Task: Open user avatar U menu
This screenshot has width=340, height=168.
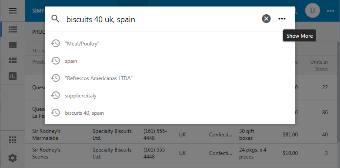Action: coord(312,10)
